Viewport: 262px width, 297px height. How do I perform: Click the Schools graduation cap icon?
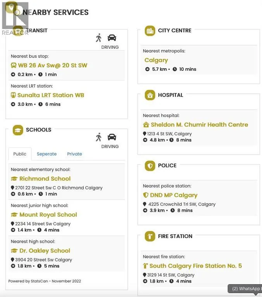(18, 130)
